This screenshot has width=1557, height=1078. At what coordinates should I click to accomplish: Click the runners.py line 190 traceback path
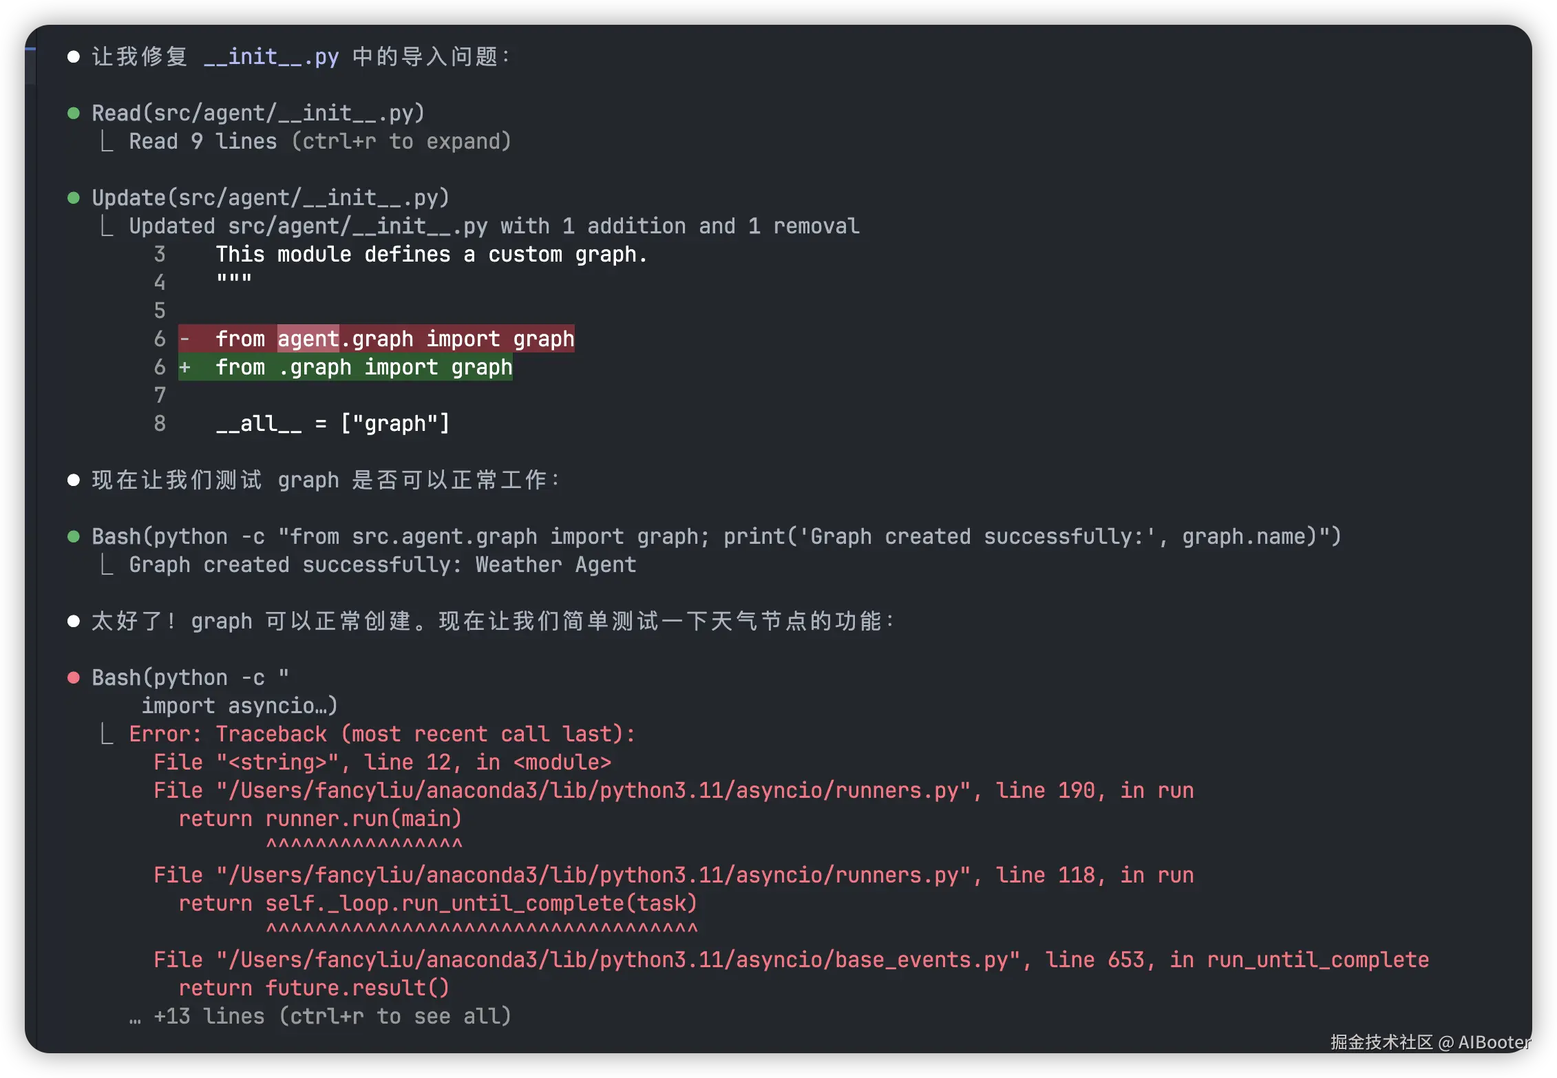point(595,790)
